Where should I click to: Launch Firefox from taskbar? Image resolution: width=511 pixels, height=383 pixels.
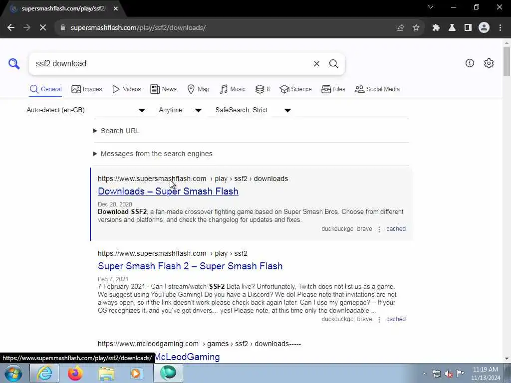75,373
